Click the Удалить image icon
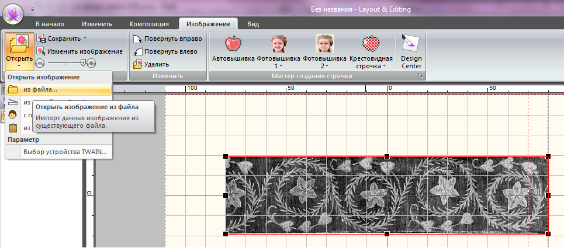This screenshot has height=248, width=564. tap(138, 65)
